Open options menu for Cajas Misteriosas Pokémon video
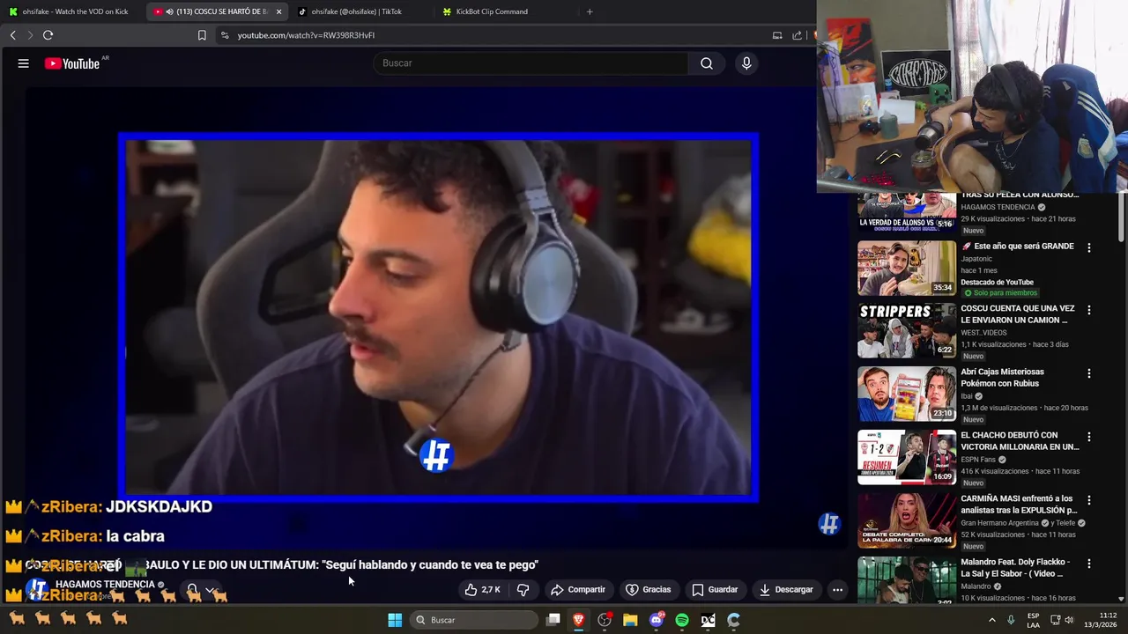 coord(1089,373)
